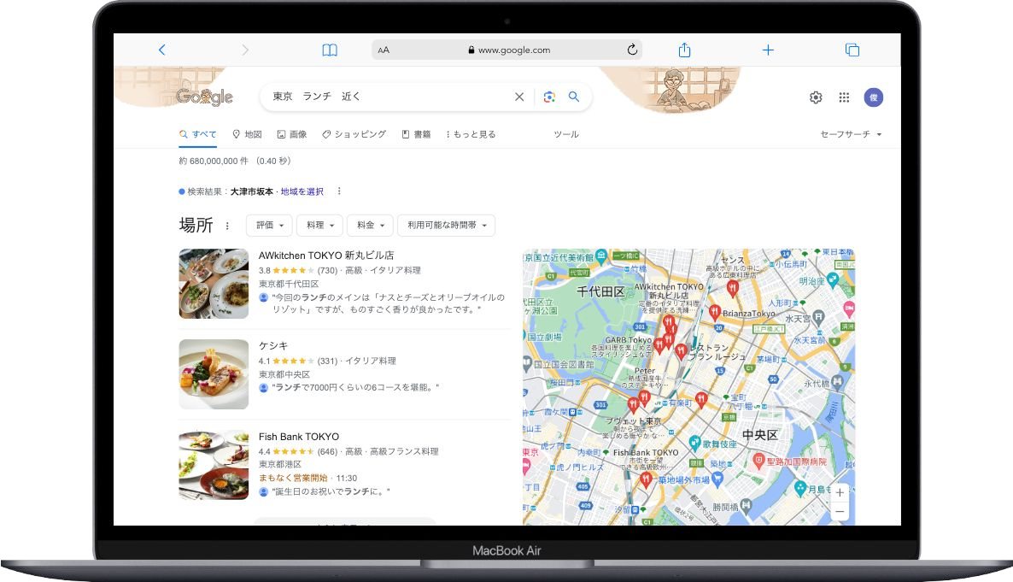Open the 評価 filter dropdown
Image resolution: width=1013 pixels, height=582 pixels.
pyautogui.click(x=269, y=225)
